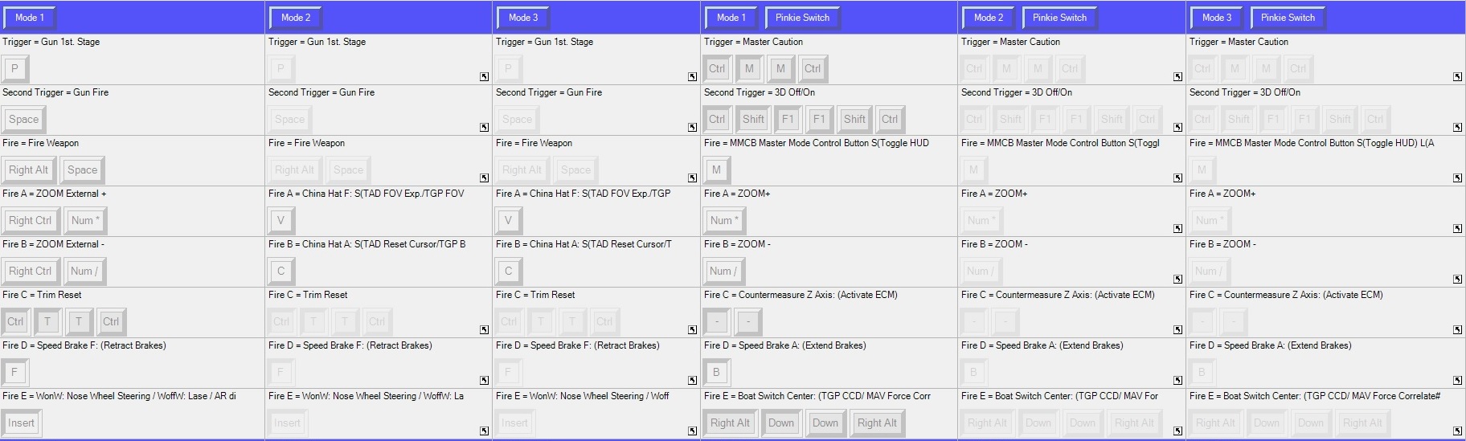The height and width of the screenshot is (441, 1466).
Task: Click the Insert key under Mode 1 Fire E
Action: 22,423
